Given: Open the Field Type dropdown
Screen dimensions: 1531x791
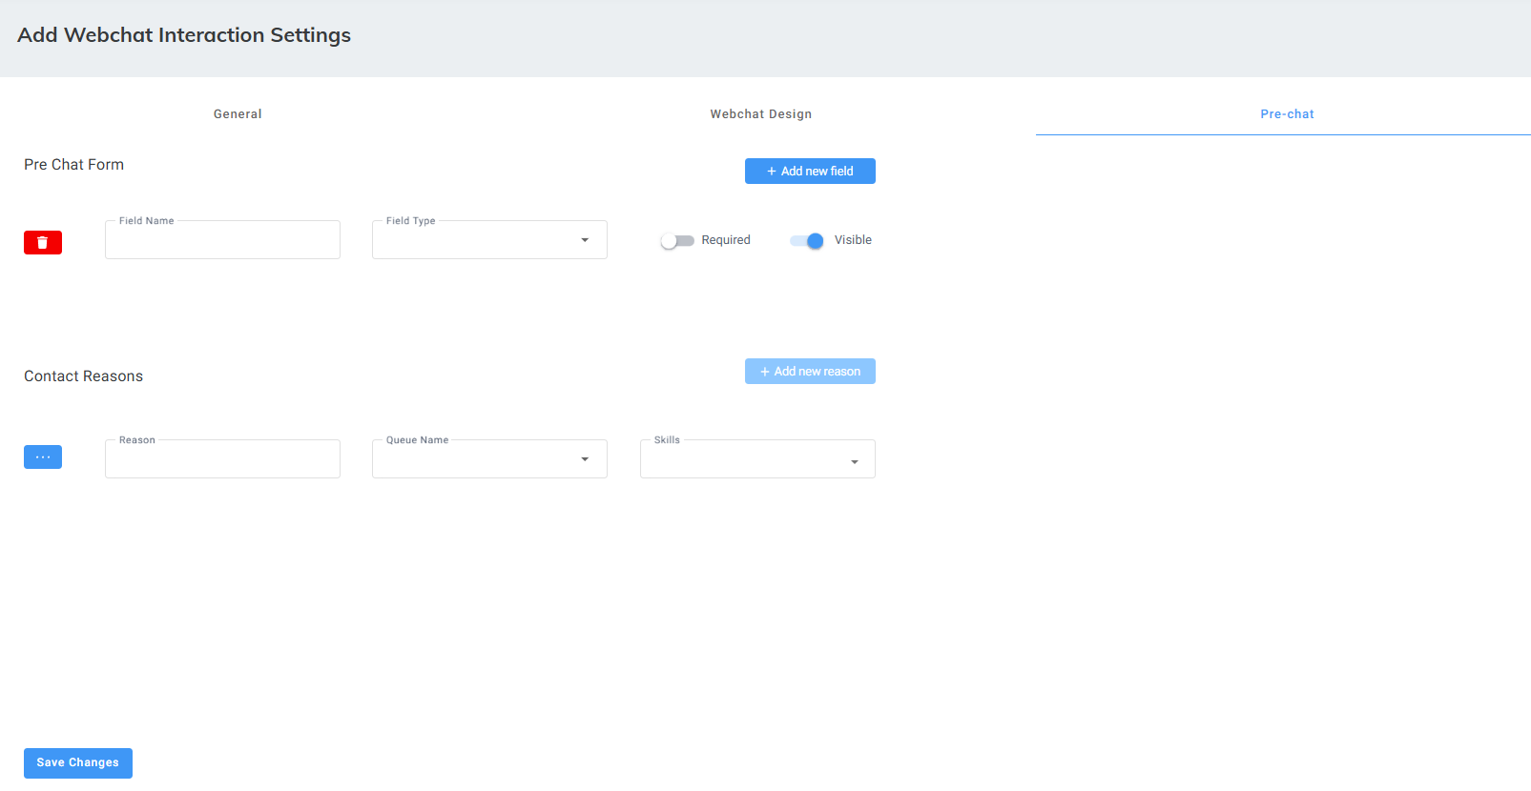Looking at the screenshot, I should [x=489, y=240].
